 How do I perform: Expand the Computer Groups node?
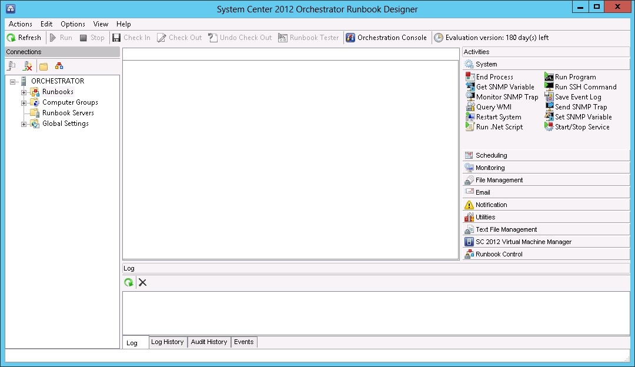coord(24,103)
